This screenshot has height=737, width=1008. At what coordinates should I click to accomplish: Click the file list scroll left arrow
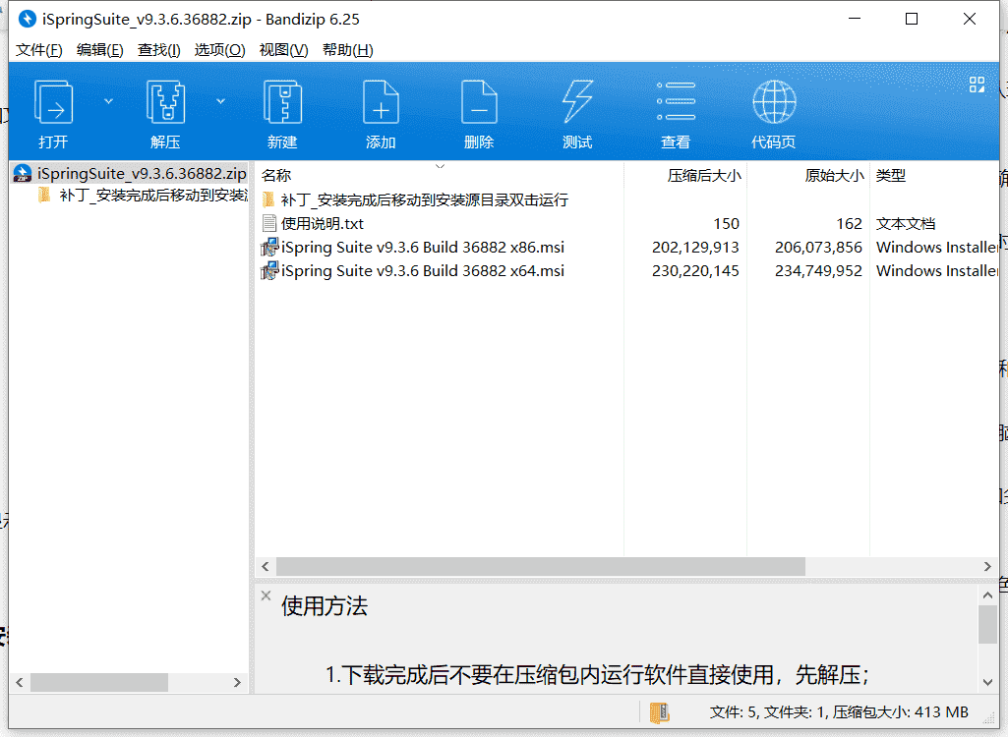pyautogui.click(x=266, y=566)
